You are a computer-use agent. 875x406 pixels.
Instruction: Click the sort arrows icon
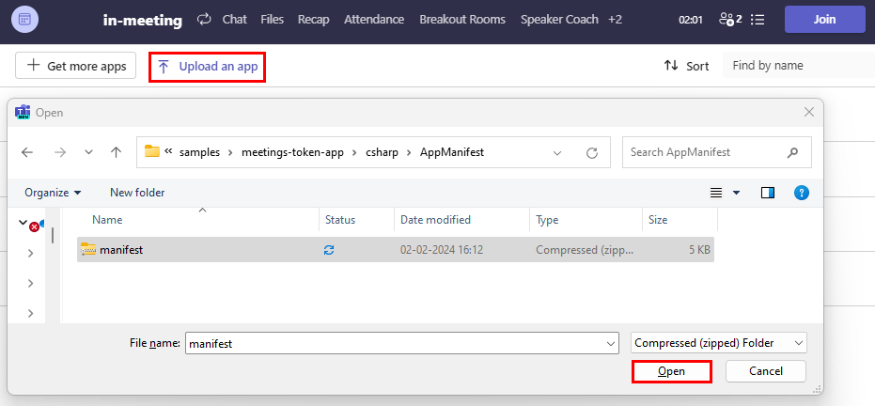(671, 66)
